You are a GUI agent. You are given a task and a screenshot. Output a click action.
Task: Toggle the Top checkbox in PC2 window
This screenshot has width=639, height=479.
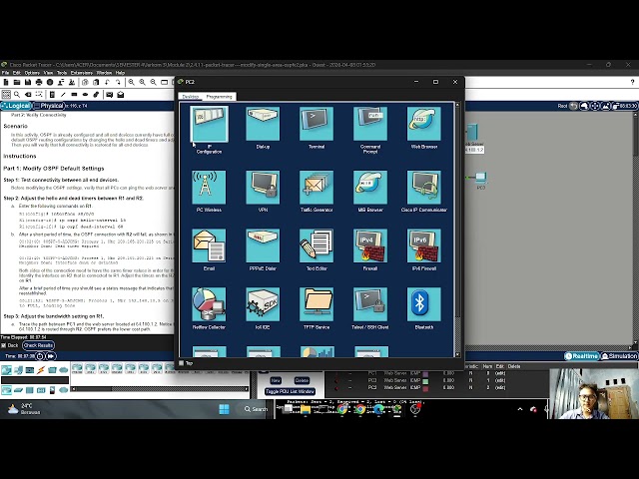182,363
